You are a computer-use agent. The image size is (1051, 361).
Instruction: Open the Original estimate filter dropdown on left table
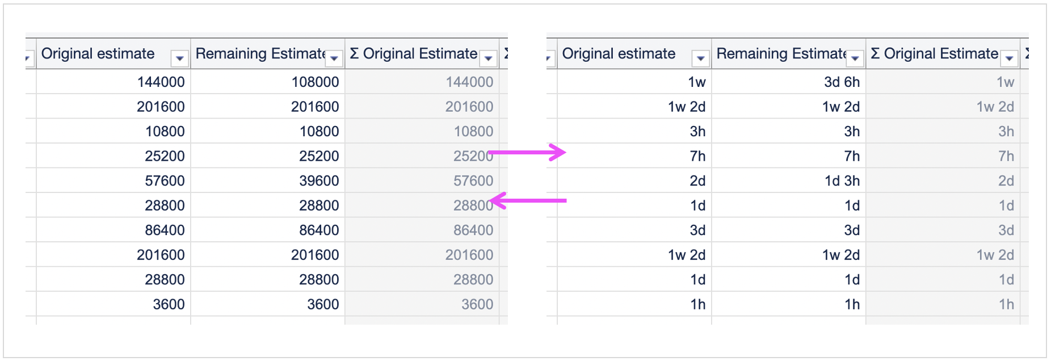(179, 57)
